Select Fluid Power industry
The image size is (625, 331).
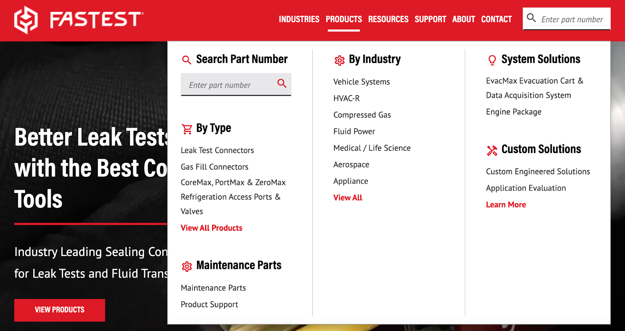[x=354, y=131]
